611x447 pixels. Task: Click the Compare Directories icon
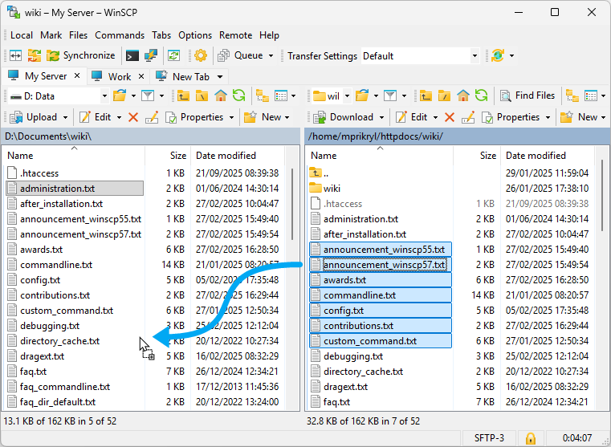pyautogui.click(x=15, y=55)
